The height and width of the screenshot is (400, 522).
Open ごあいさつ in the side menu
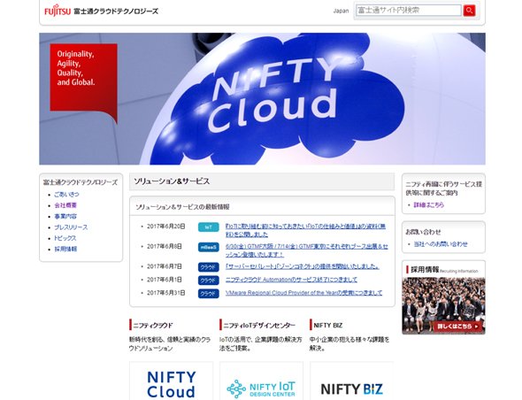pos(66,194)
